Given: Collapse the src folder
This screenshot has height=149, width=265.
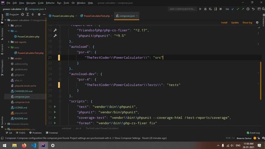Looking at the screenshot, I should tap(9, 31).
